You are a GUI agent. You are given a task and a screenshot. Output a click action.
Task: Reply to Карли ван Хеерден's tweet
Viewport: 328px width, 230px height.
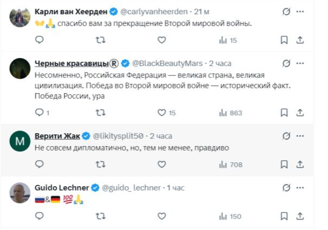[x=39, y=40]
